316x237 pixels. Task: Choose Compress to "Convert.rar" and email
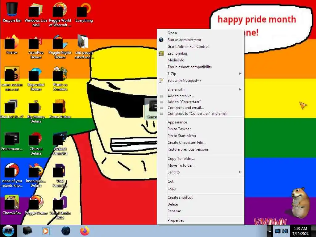[x=200, y=114]
